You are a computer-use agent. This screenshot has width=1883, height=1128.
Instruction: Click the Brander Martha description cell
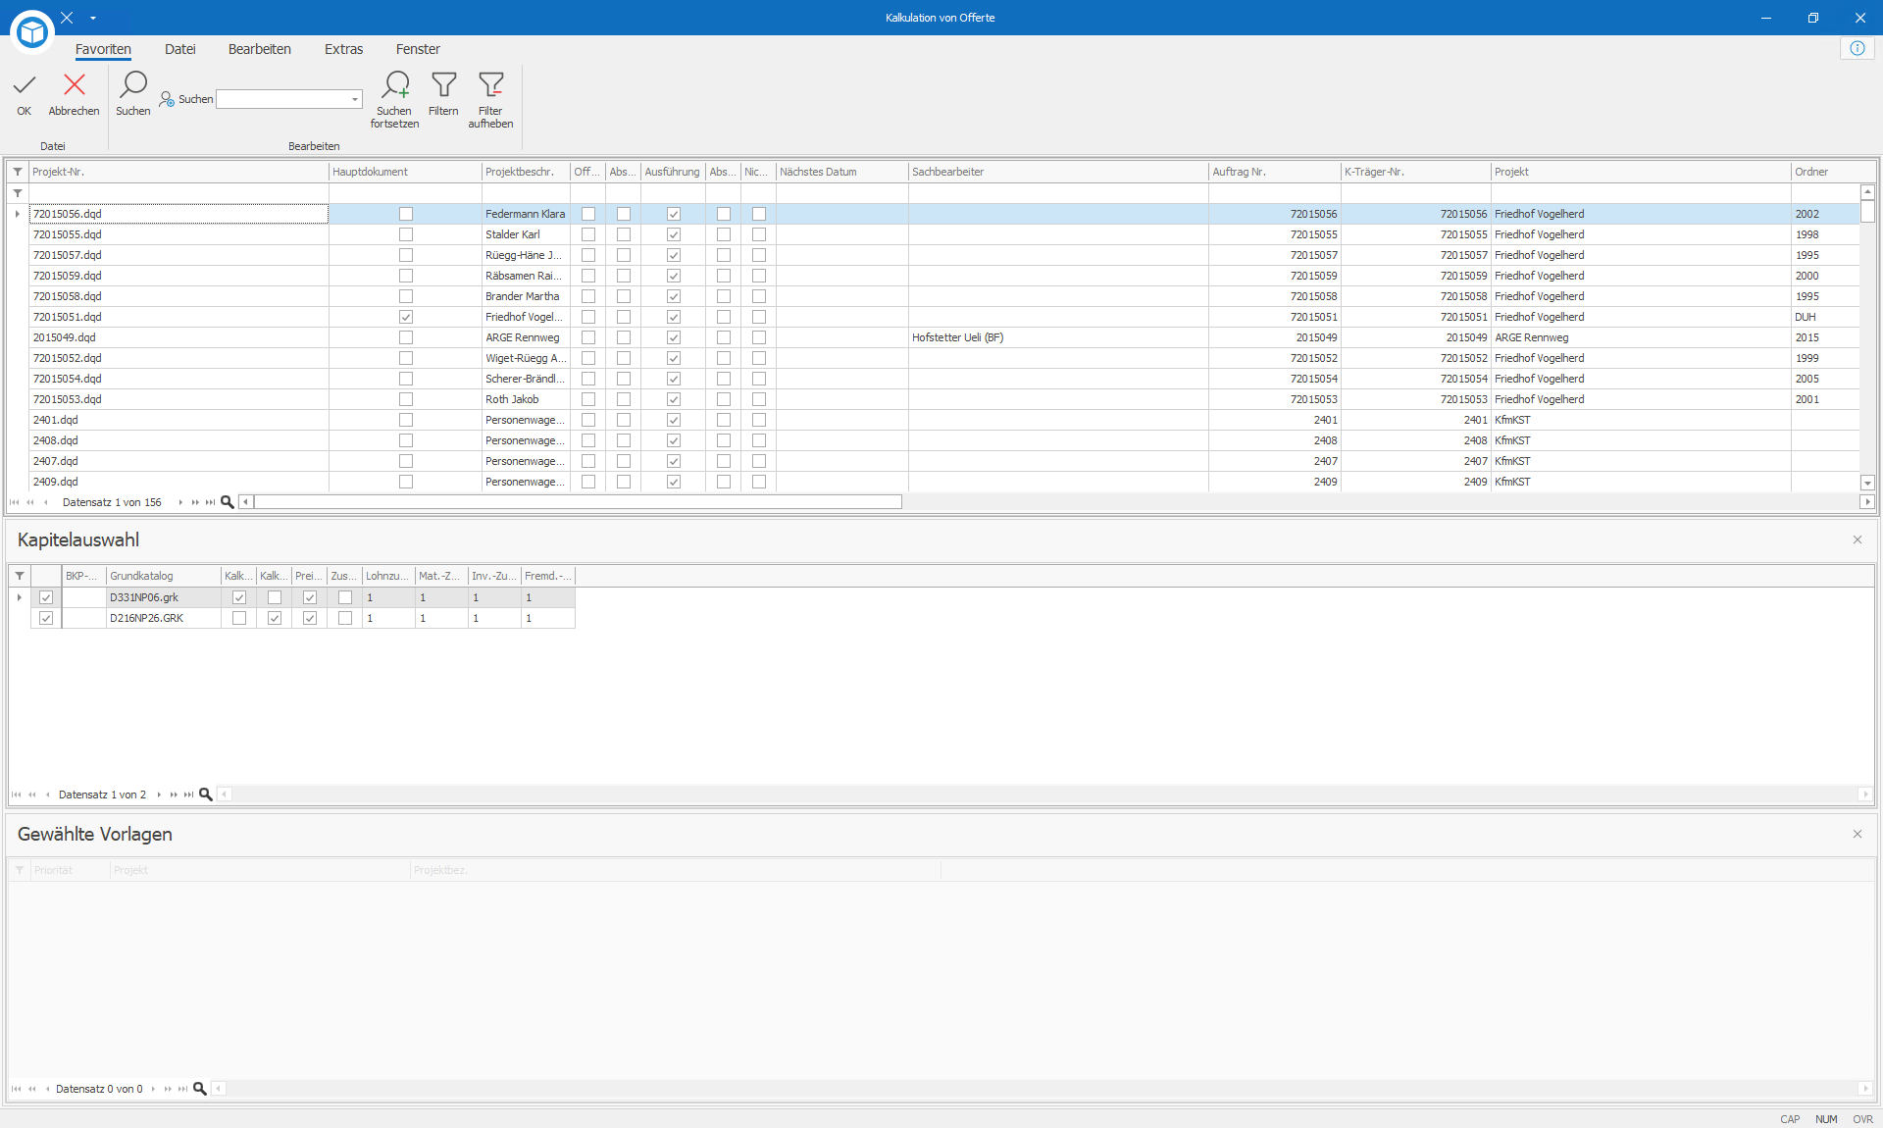526,296
